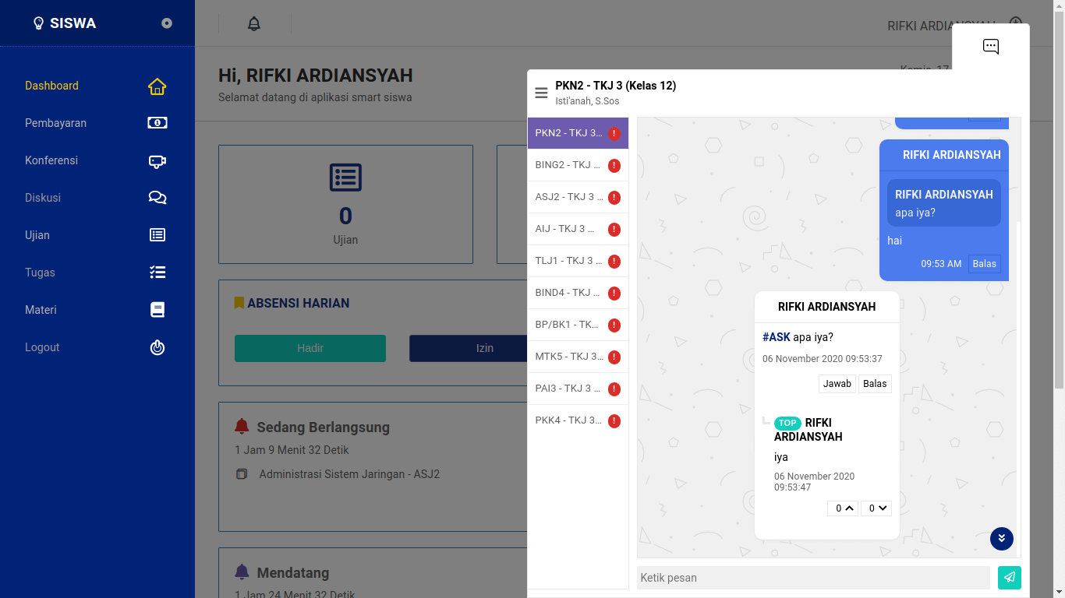This screenshot has width=1065, height=598.
Task: Click the Dashboard home icon
Action: click(x=157, y=86)
